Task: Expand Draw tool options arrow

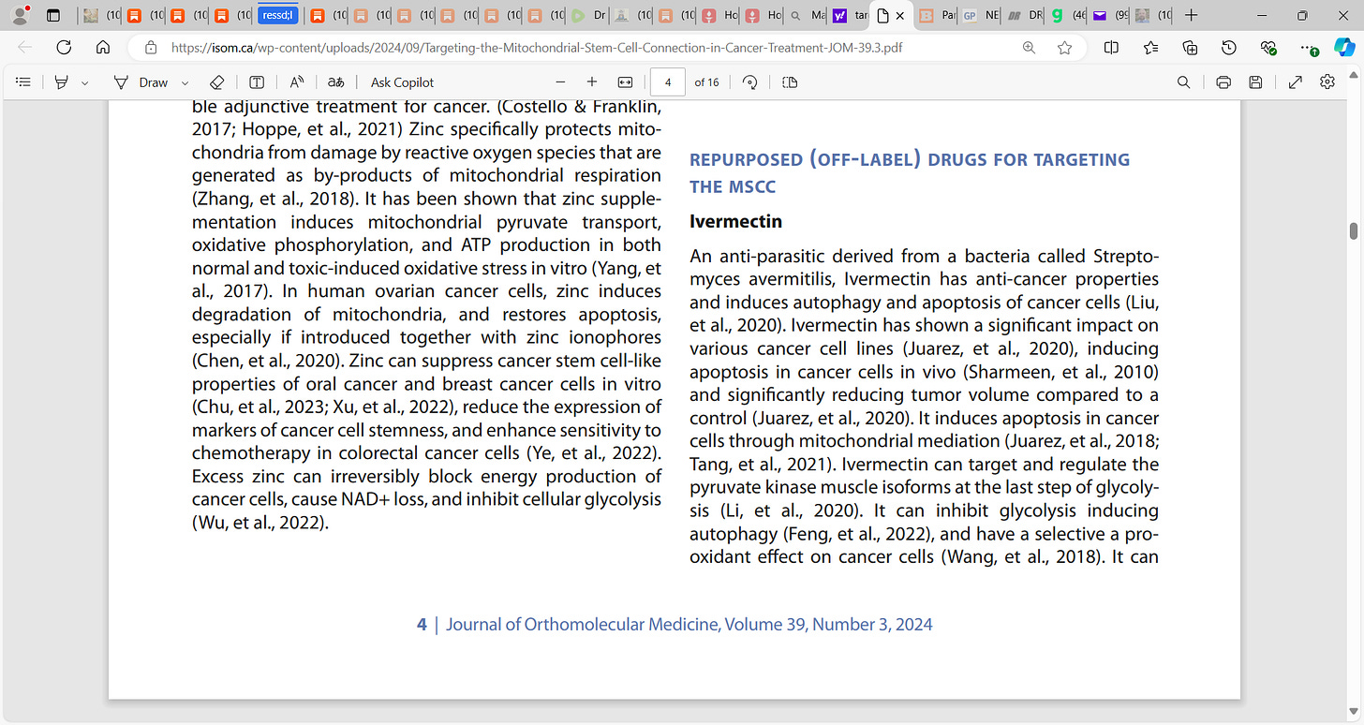Action: 185,82
